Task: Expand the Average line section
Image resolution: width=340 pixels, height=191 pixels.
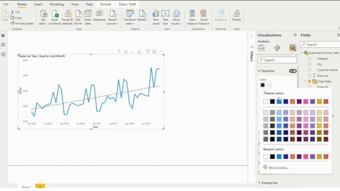Action: pos(259,183)
